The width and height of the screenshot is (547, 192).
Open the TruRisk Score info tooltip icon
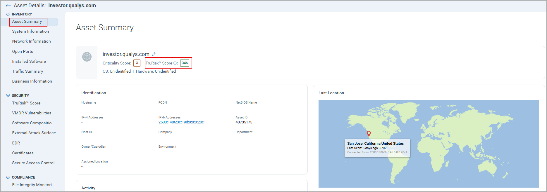[175, 63]
